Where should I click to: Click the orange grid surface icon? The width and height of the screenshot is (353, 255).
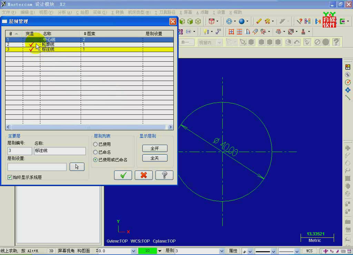pyautogui.click(x=231, y=32)
